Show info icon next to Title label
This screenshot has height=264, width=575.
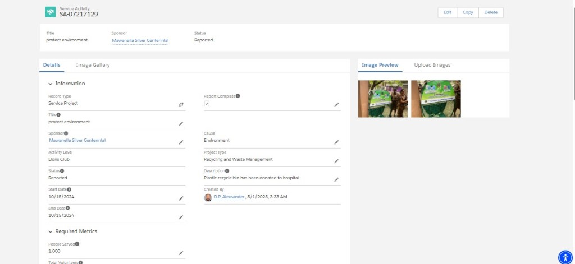pos(58,114)
